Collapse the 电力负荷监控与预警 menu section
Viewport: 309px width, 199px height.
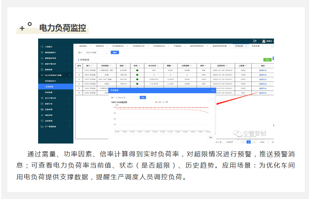[70, 75]
